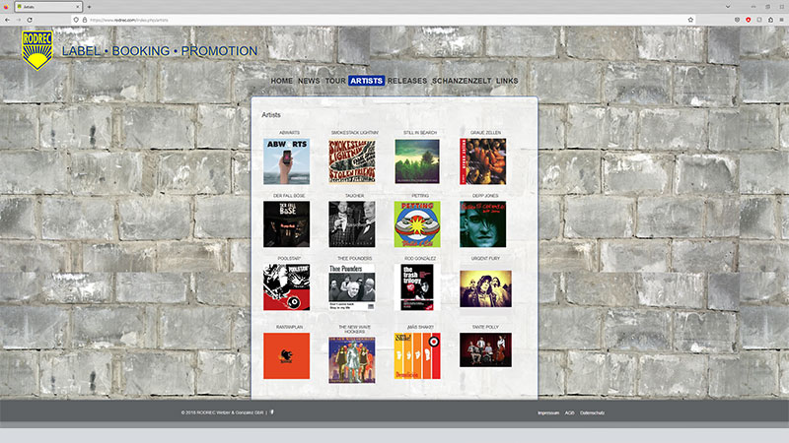
Task: Click the Urgent Fury band photo
Action: pos(485,288)
